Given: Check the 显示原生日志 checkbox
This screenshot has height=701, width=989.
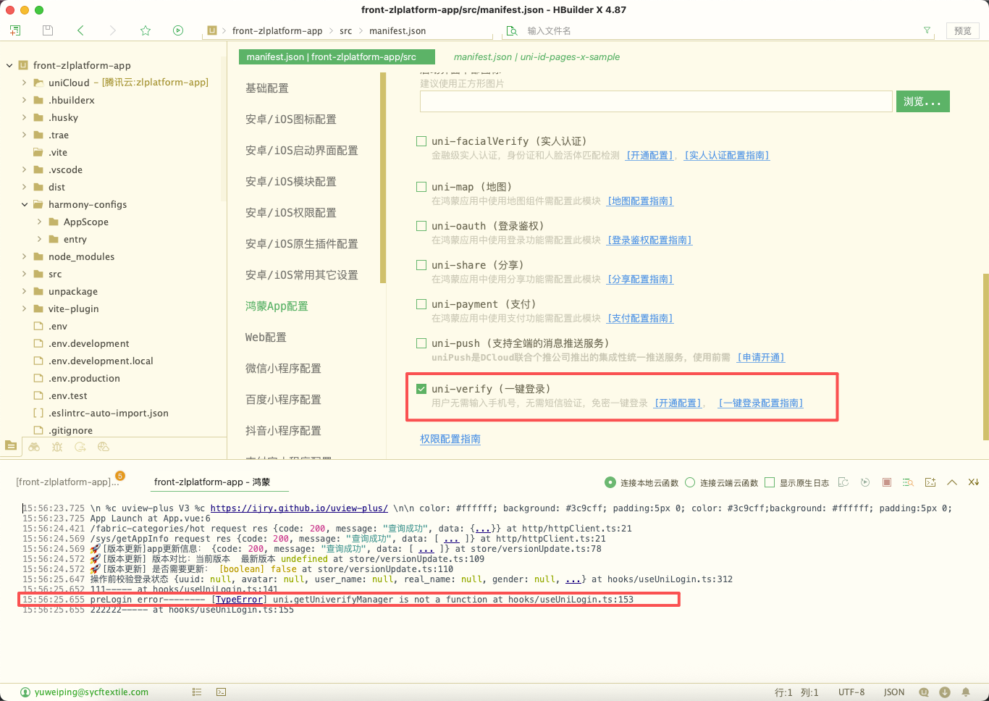Looking at the screenshot, I should pyautogui.click(x=770, y=482).
